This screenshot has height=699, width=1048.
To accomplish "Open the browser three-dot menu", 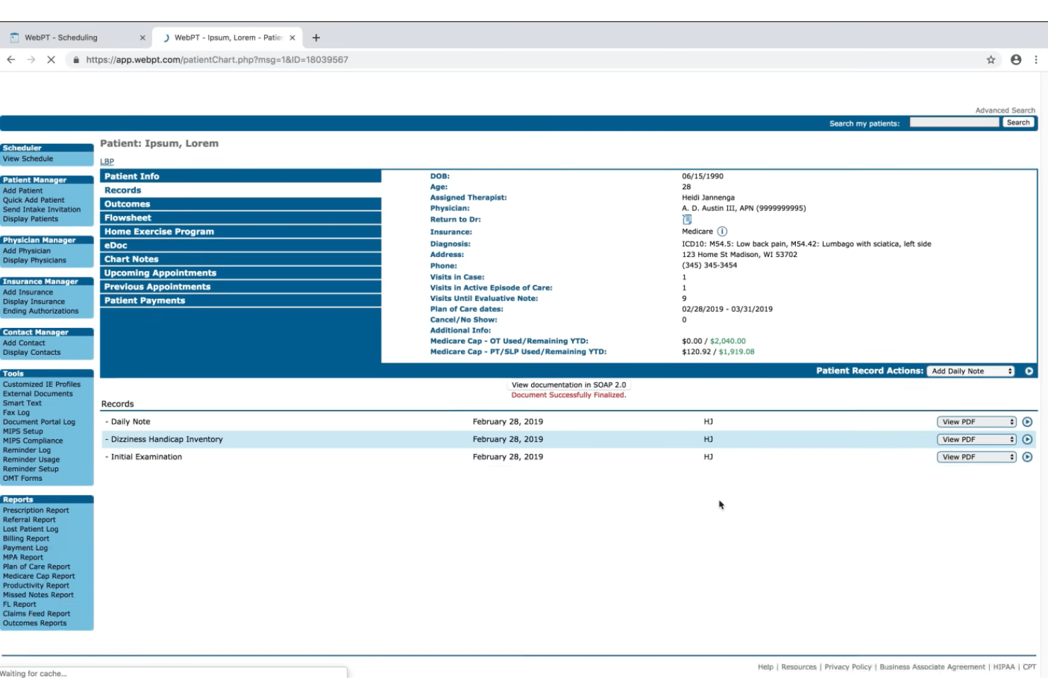I will point(1036,60).
